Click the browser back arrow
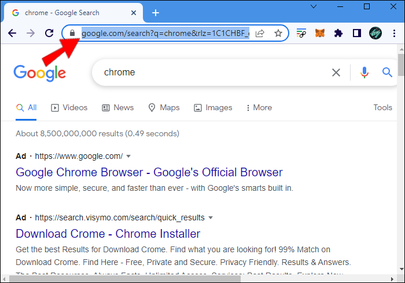405x283 pixels. 12,34
